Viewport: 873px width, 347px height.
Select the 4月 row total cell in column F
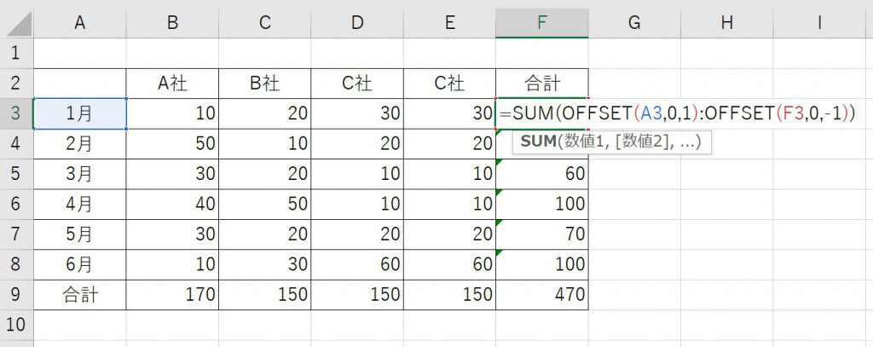click(x=541, y=205)
